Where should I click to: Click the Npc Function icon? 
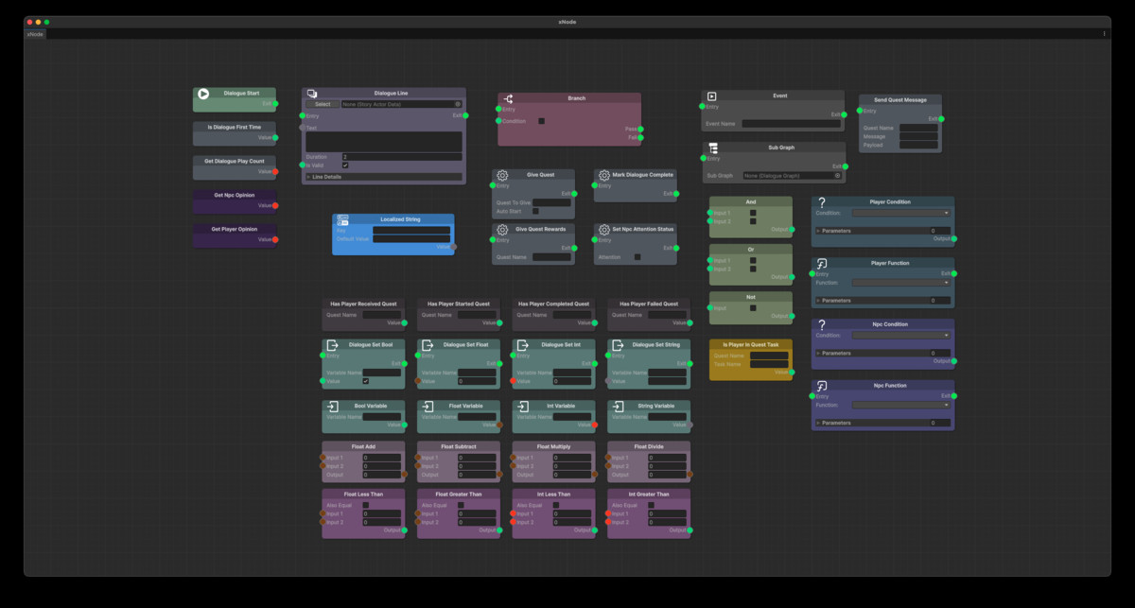[822, 386]
